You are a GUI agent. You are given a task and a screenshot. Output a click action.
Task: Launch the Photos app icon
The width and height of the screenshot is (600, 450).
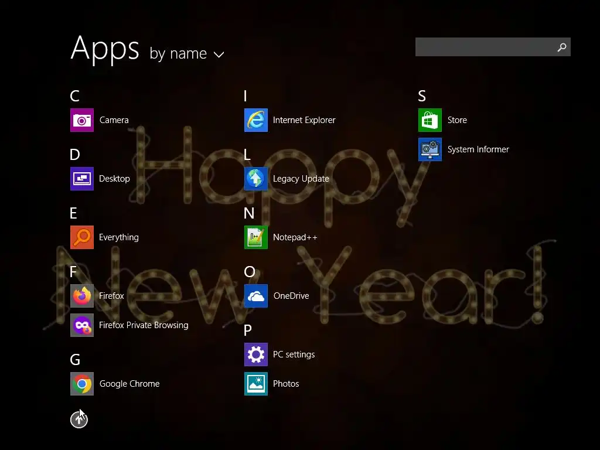click(x=256, y=383)
